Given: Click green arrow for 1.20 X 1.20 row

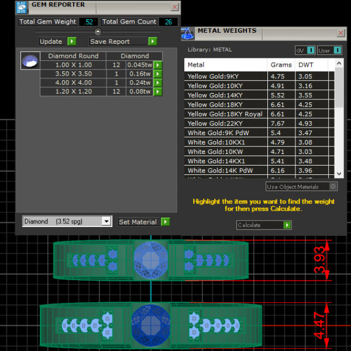Looking at the screenshot, I should point(158,91).
